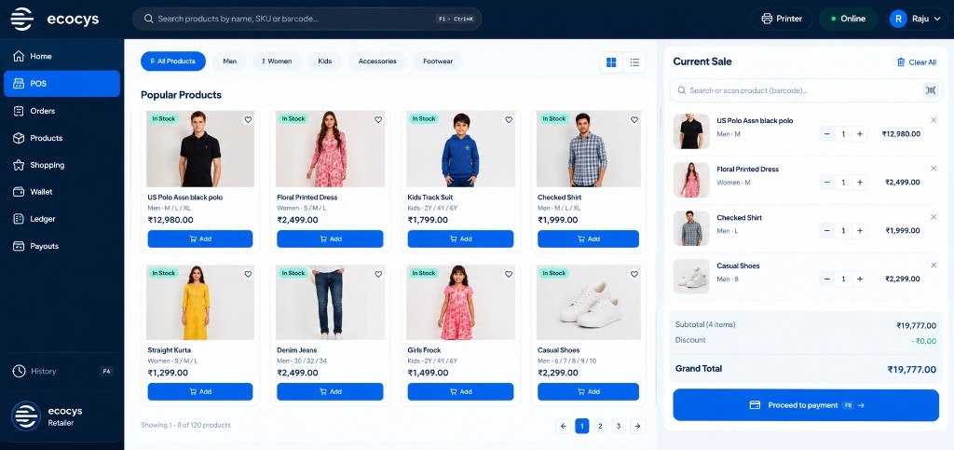Screen dimensions: 954x450
Task: Go to the Products sidebar section
Action: (61, 138)
